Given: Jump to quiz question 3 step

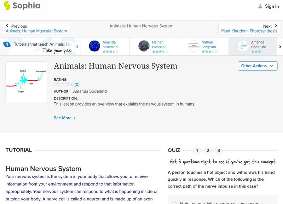Looking at the screenshot, I should [219, 151].
